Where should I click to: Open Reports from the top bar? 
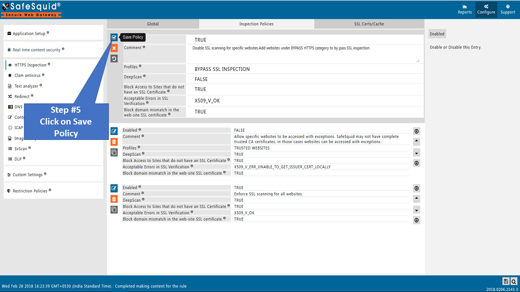point(465,9)
